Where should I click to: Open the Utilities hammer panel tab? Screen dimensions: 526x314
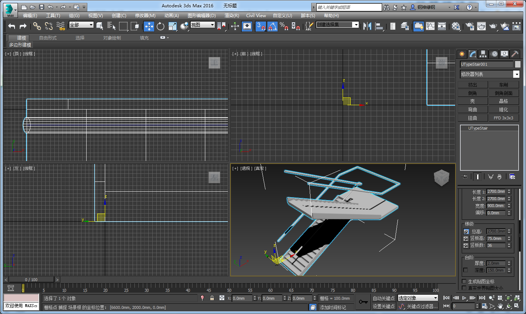(515, 54)
